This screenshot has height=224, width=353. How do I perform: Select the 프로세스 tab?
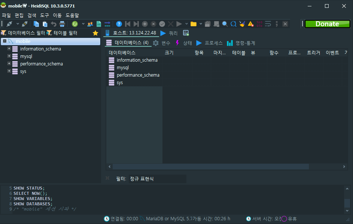click(x=209, y=43)
